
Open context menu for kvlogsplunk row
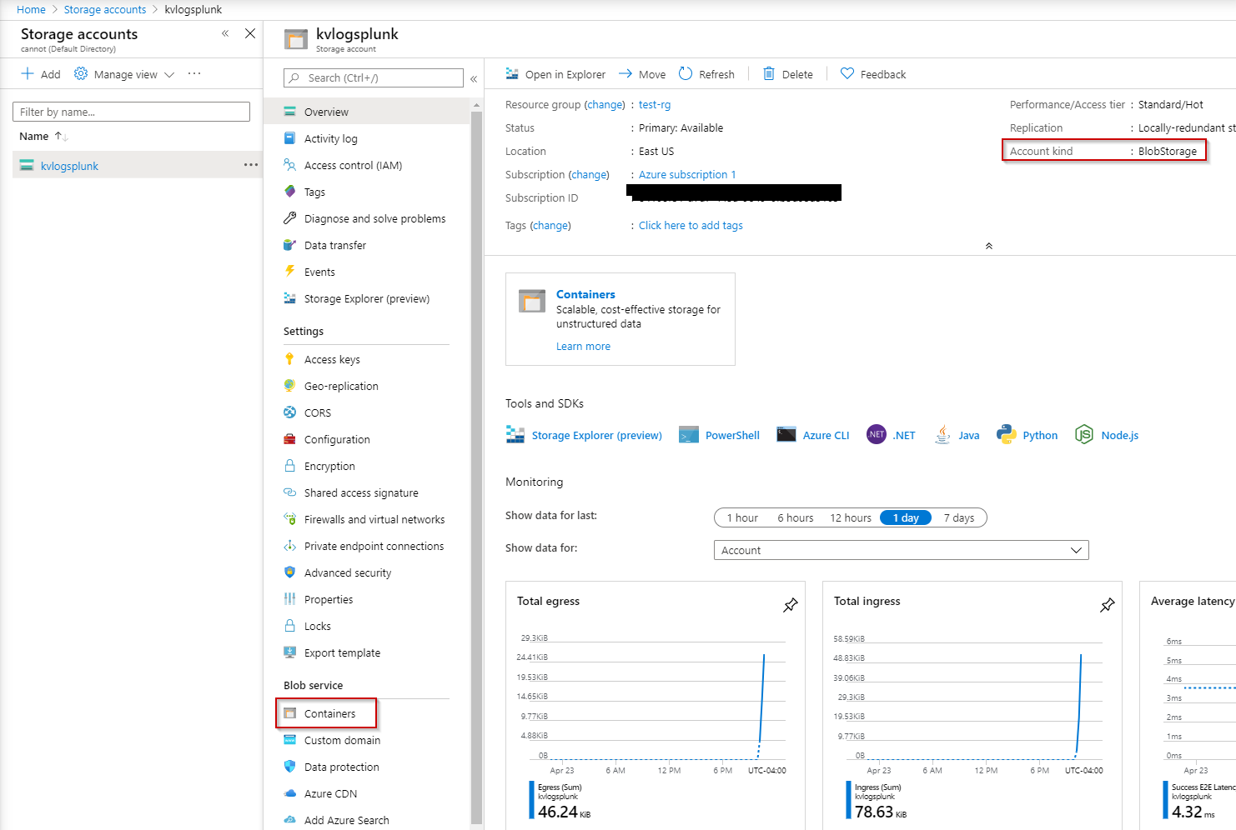(251, 165)
